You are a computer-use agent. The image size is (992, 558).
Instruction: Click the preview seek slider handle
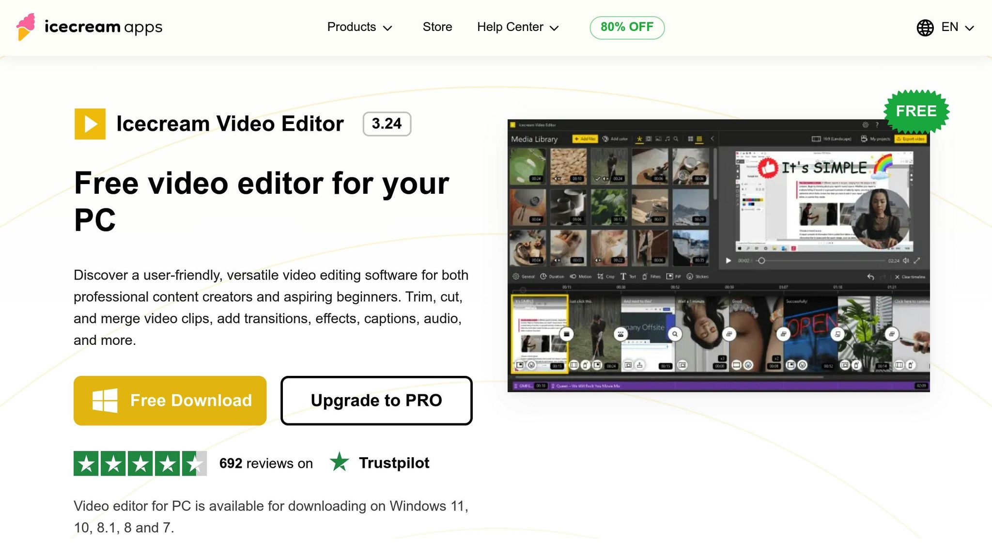pos(761,261)
